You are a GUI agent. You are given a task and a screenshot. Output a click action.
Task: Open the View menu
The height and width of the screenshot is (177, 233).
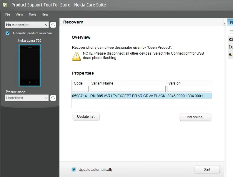(x=19, y=14)
